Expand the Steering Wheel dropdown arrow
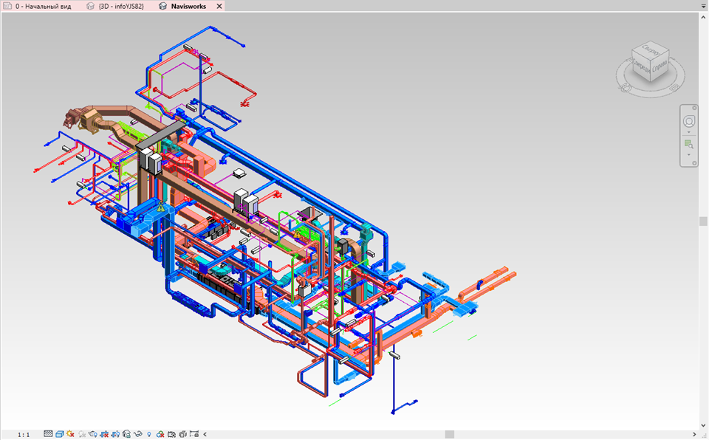The height and width of the screenshot is (440, 709). pyautogui.click(x=688, y=132)
